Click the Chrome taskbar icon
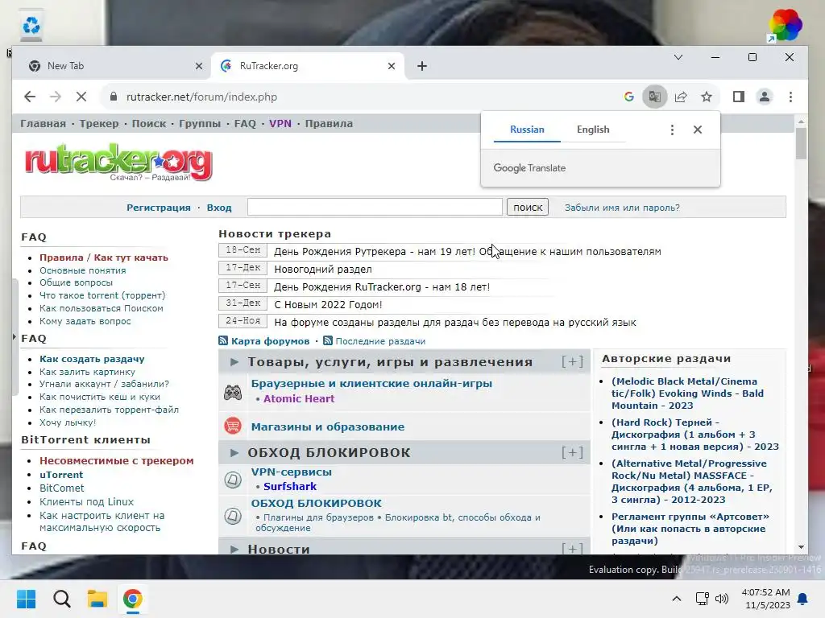Viewport: 825px width, 618px height. pos(133,599)
